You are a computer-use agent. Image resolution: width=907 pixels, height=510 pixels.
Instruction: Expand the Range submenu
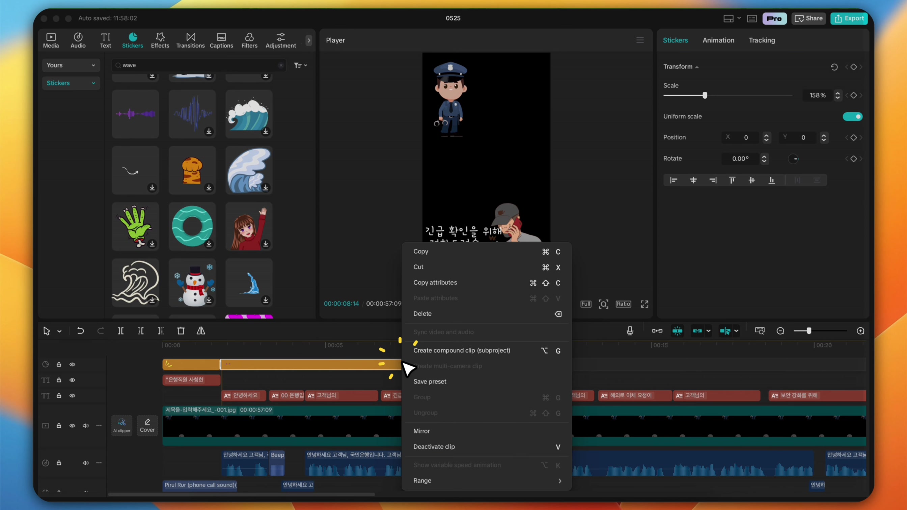pos(487,481)
